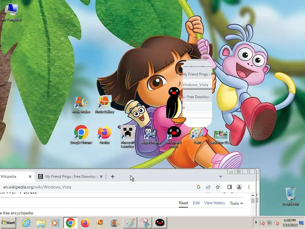Open Photo Gallery from the taskbar
Image resolution: width=305 pixels, height=229 pixels.
[x=100, y=223]
